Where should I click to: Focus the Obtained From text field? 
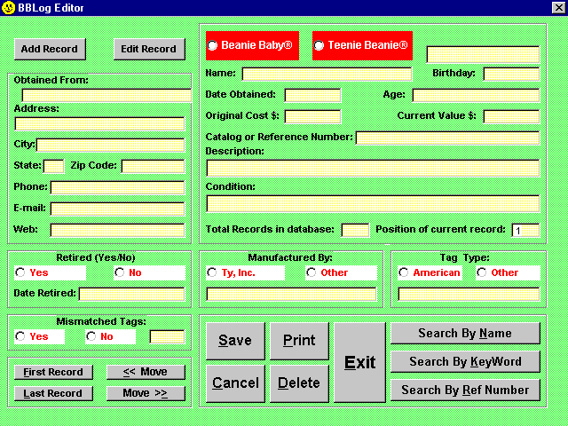[106, 95]
